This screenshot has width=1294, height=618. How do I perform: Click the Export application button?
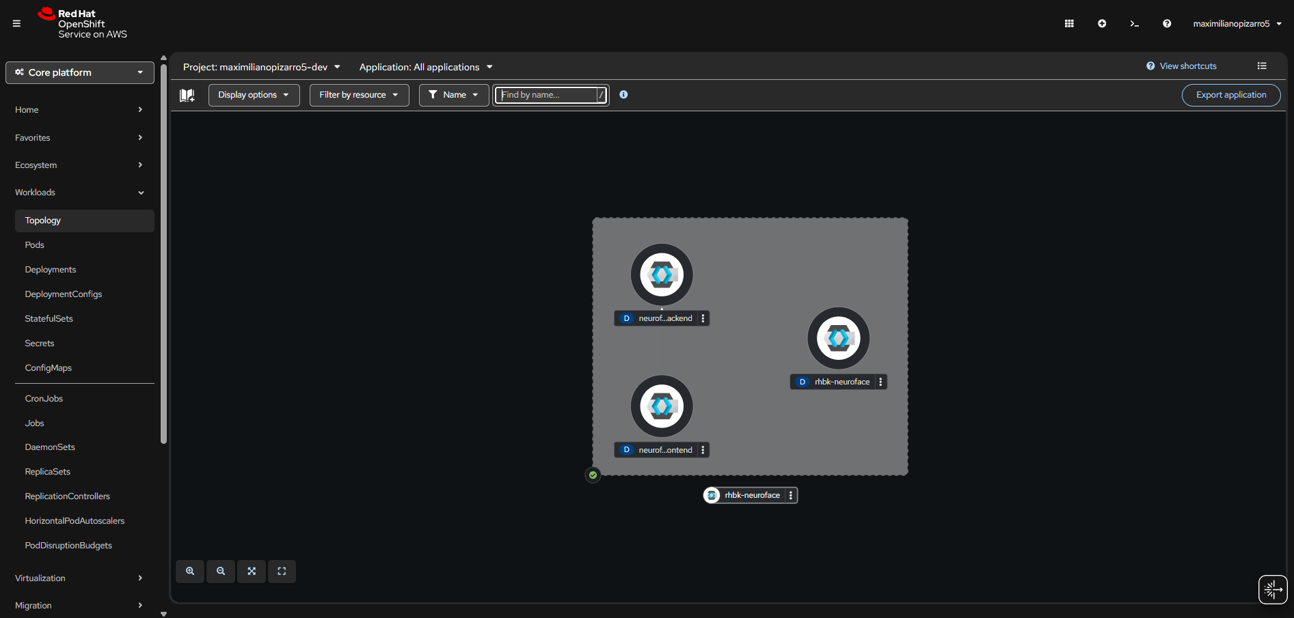pos(1230,95)
